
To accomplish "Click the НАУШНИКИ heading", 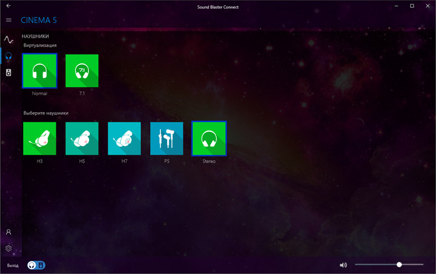I will [x=35, y=36].
